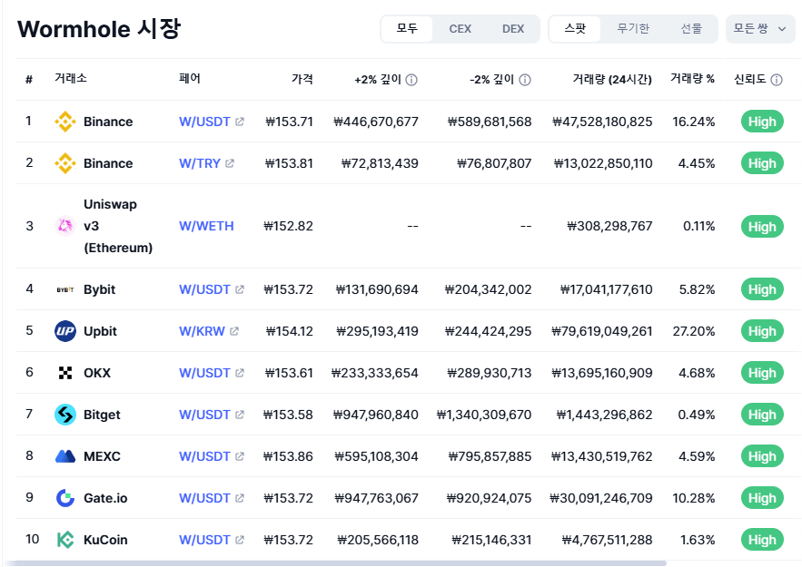Click Bitget -2% depth ₩1,340,309,670
Image resolution: width=802 pixels, height=567 pixels.
point(484,415)
